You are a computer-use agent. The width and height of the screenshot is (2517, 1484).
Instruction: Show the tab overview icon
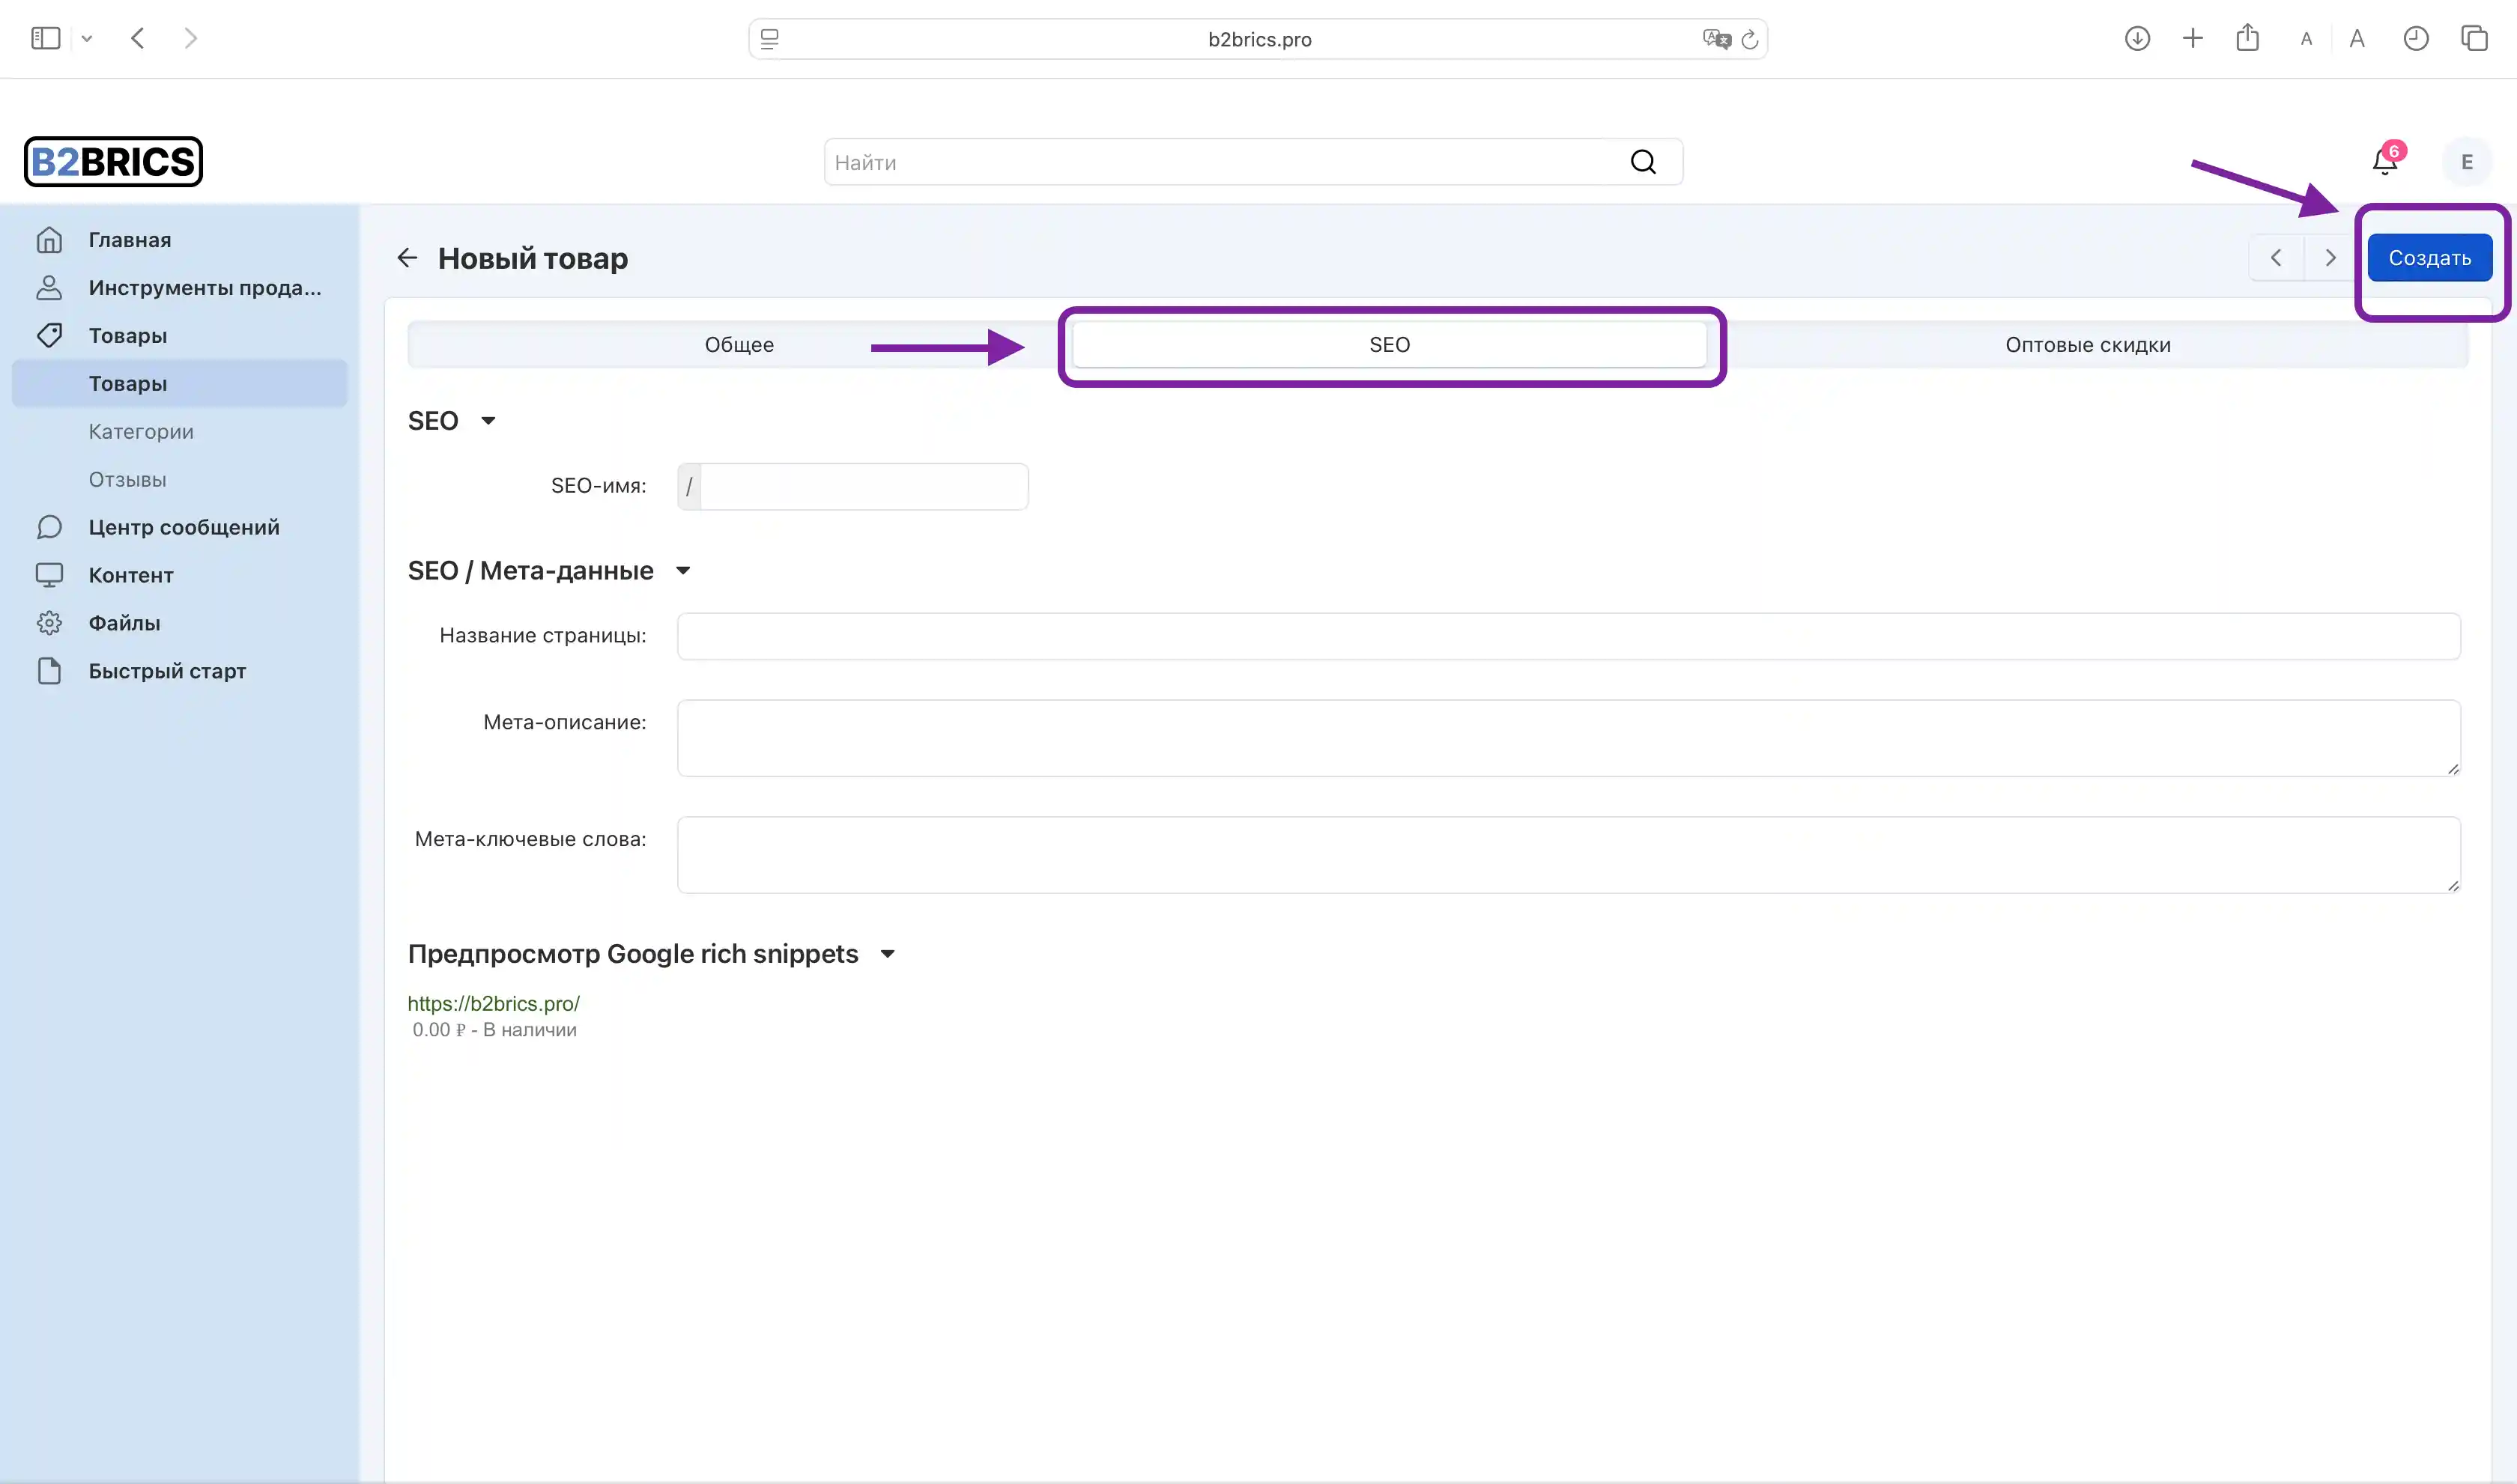pyautogui.click(x=2474, y=38)
